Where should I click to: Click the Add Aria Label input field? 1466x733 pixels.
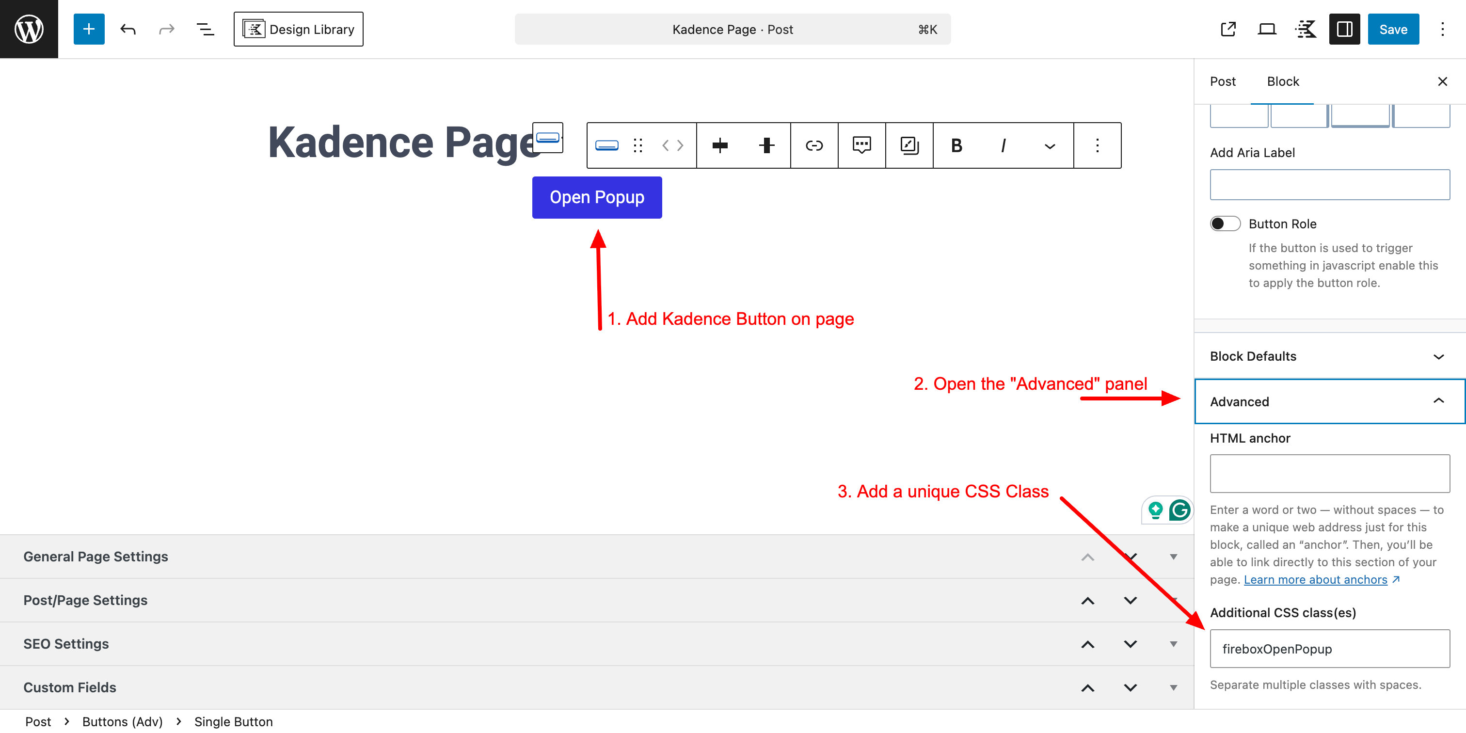pyautogui.click(x=1329, y=184)
